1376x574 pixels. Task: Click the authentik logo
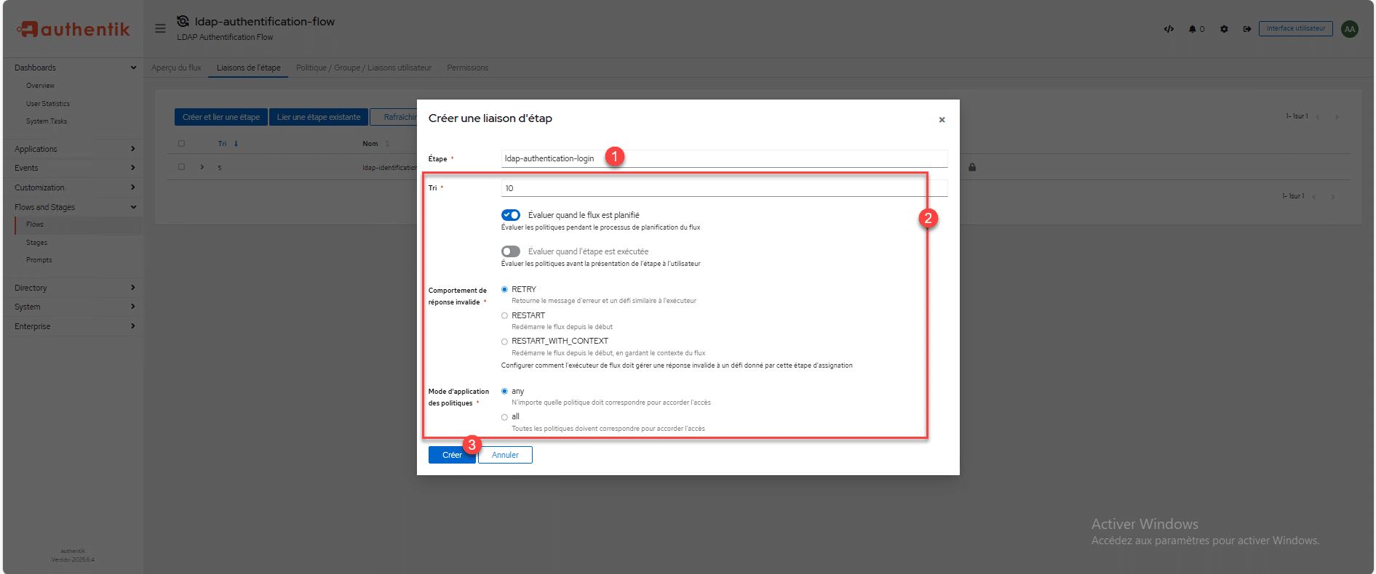[73, 29]
